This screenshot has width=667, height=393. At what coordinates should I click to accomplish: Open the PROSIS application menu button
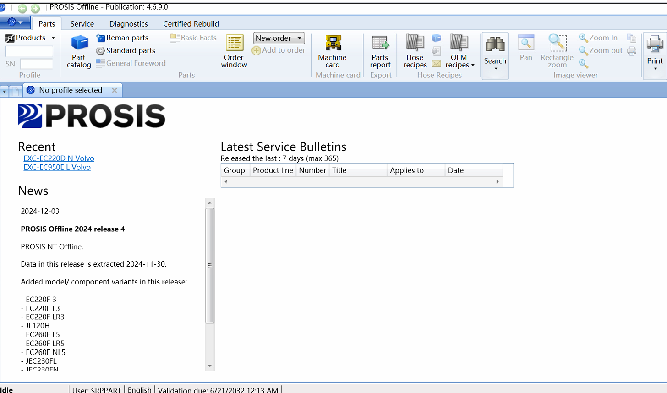click(15, 22)
